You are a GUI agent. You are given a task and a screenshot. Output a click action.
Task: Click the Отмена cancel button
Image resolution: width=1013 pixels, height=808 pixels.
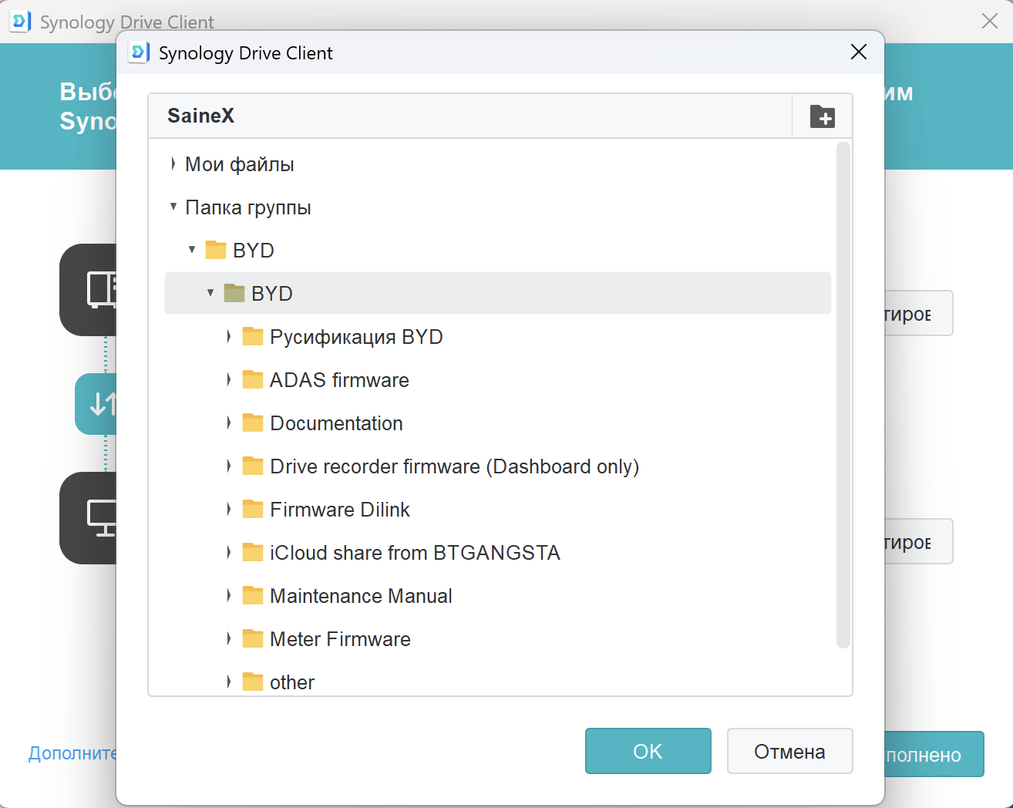789,751
